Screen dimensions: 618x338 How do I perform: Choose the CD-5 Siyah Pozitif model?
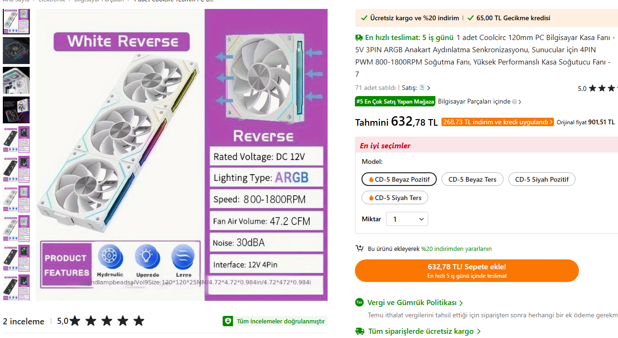[x=542, y=179]
